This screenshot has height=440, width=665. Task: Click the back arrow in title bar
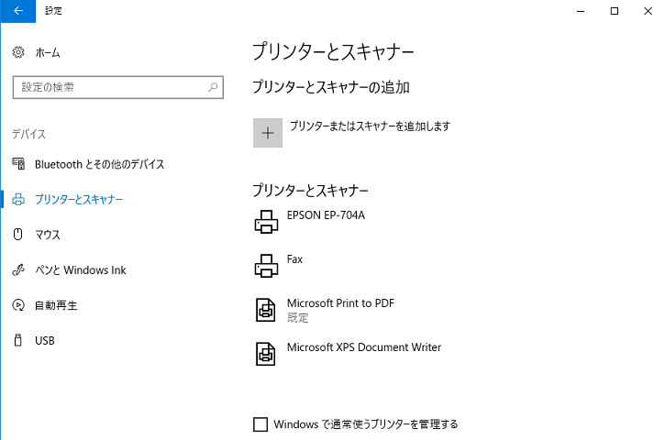click(17, 11)
